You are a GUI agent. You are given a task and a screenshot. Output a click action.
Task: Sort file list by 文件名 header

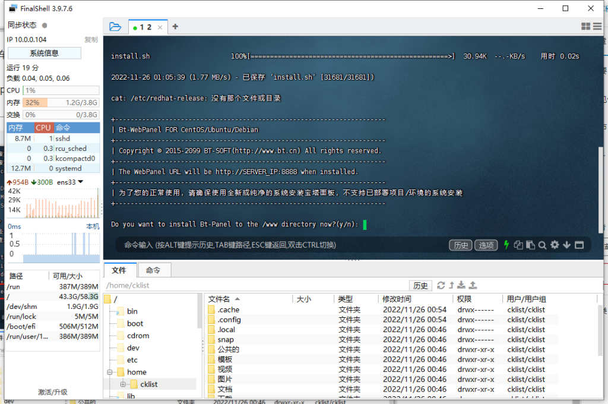point(248,299)
